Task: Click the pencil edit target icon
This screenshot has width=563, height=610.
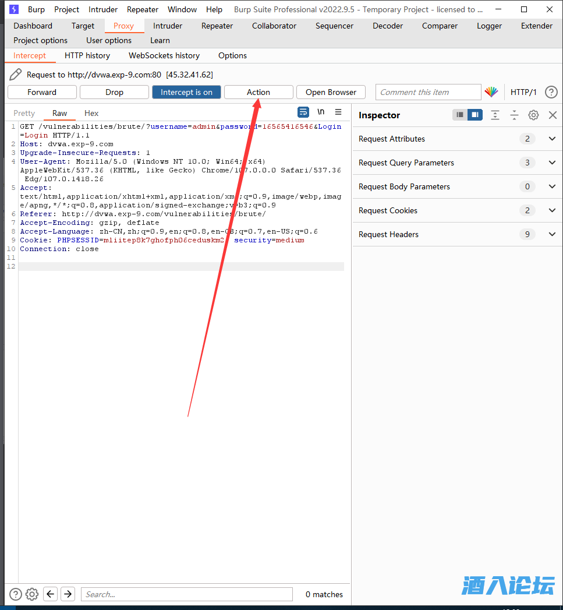Action: pyautogui.click(x=16, y=75)
